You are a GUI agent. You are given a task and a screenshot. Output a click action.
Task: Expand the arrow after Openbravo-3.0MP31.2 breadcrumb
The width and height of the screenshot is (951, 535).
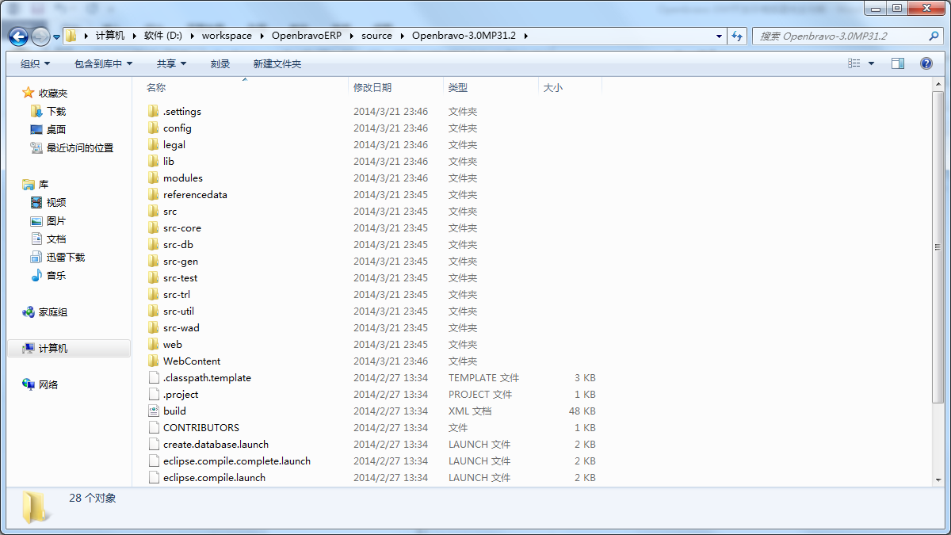pos(525,36)
